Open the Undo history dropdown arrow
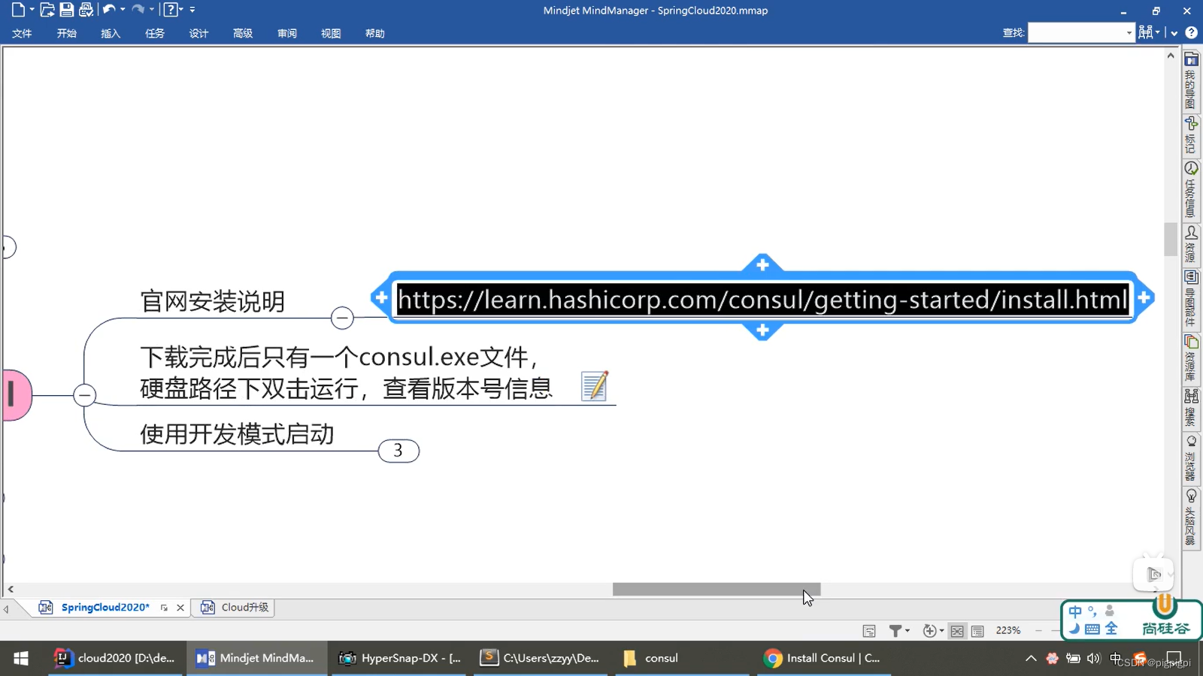Viewport: 1203px width, 676px height. pos(123,10)
